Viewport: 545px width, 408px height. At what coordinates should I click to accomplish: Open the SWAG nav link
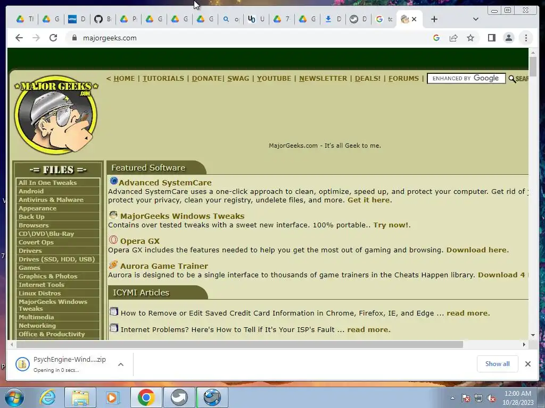coord(238,79)
